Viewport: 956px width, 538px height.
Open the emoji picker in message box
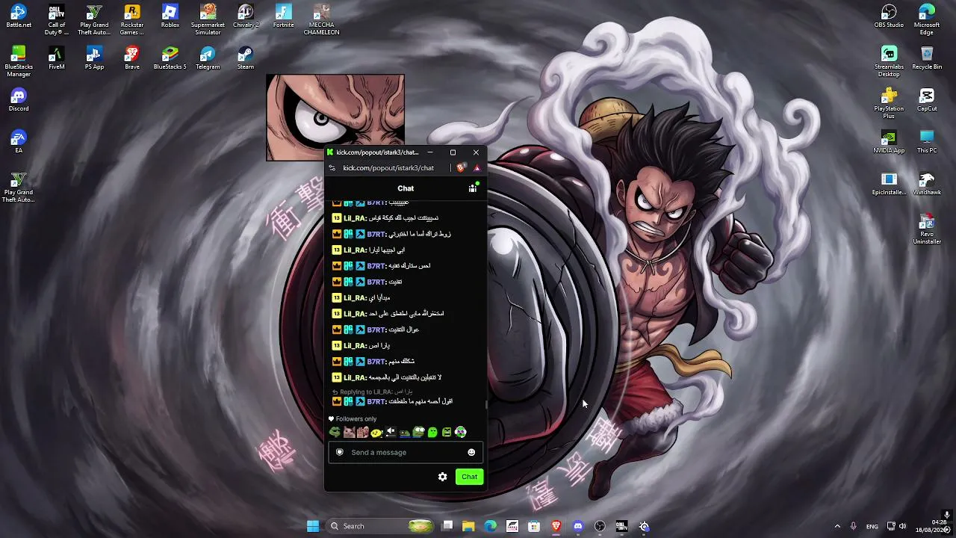pyautogui.click(x=471, y=452)
